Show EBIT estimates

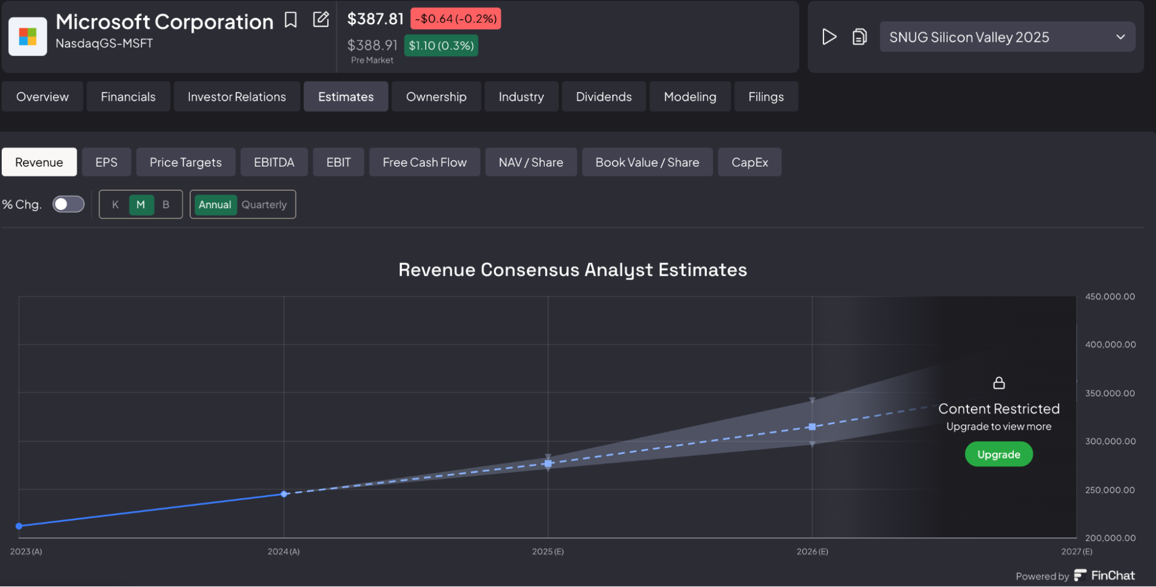[x=338, y=162]
